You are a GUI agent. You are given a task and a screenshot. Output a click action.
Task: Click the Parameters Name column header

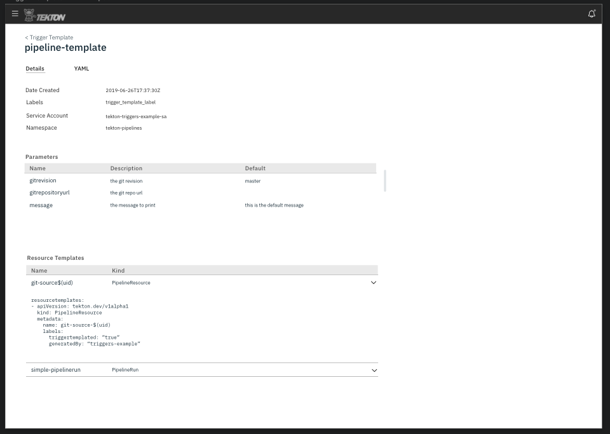click(37, 168)
